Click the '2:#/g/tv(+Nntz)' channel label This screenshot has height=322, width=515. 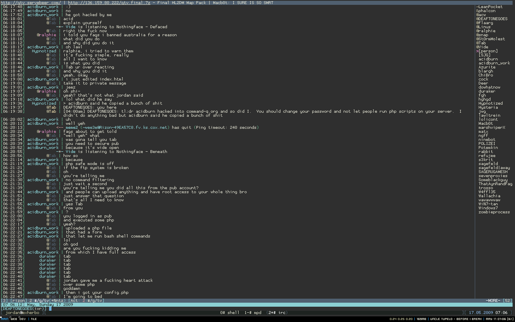(47, 301)
